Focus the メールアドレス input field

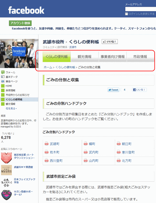click(x=141, y=9)
